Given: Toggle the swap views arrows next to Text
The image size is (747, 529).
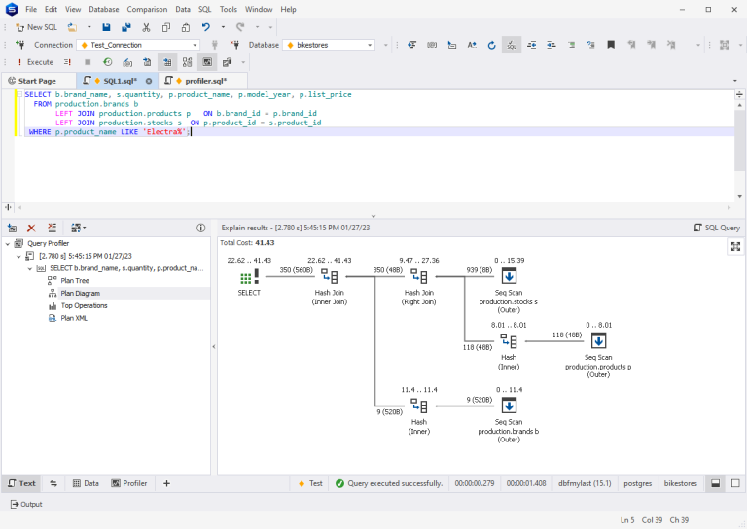Looking at the screenshot, I should click(x=53, y=483).
